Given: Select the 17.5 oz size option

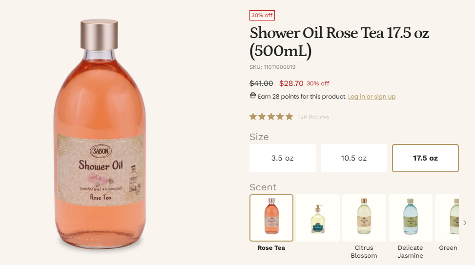Looking at the screenshot, I should click(425, 158).
